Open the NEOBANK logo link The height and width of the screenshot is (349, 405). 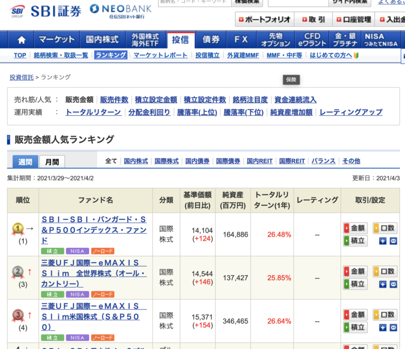(x=120, y=11)
